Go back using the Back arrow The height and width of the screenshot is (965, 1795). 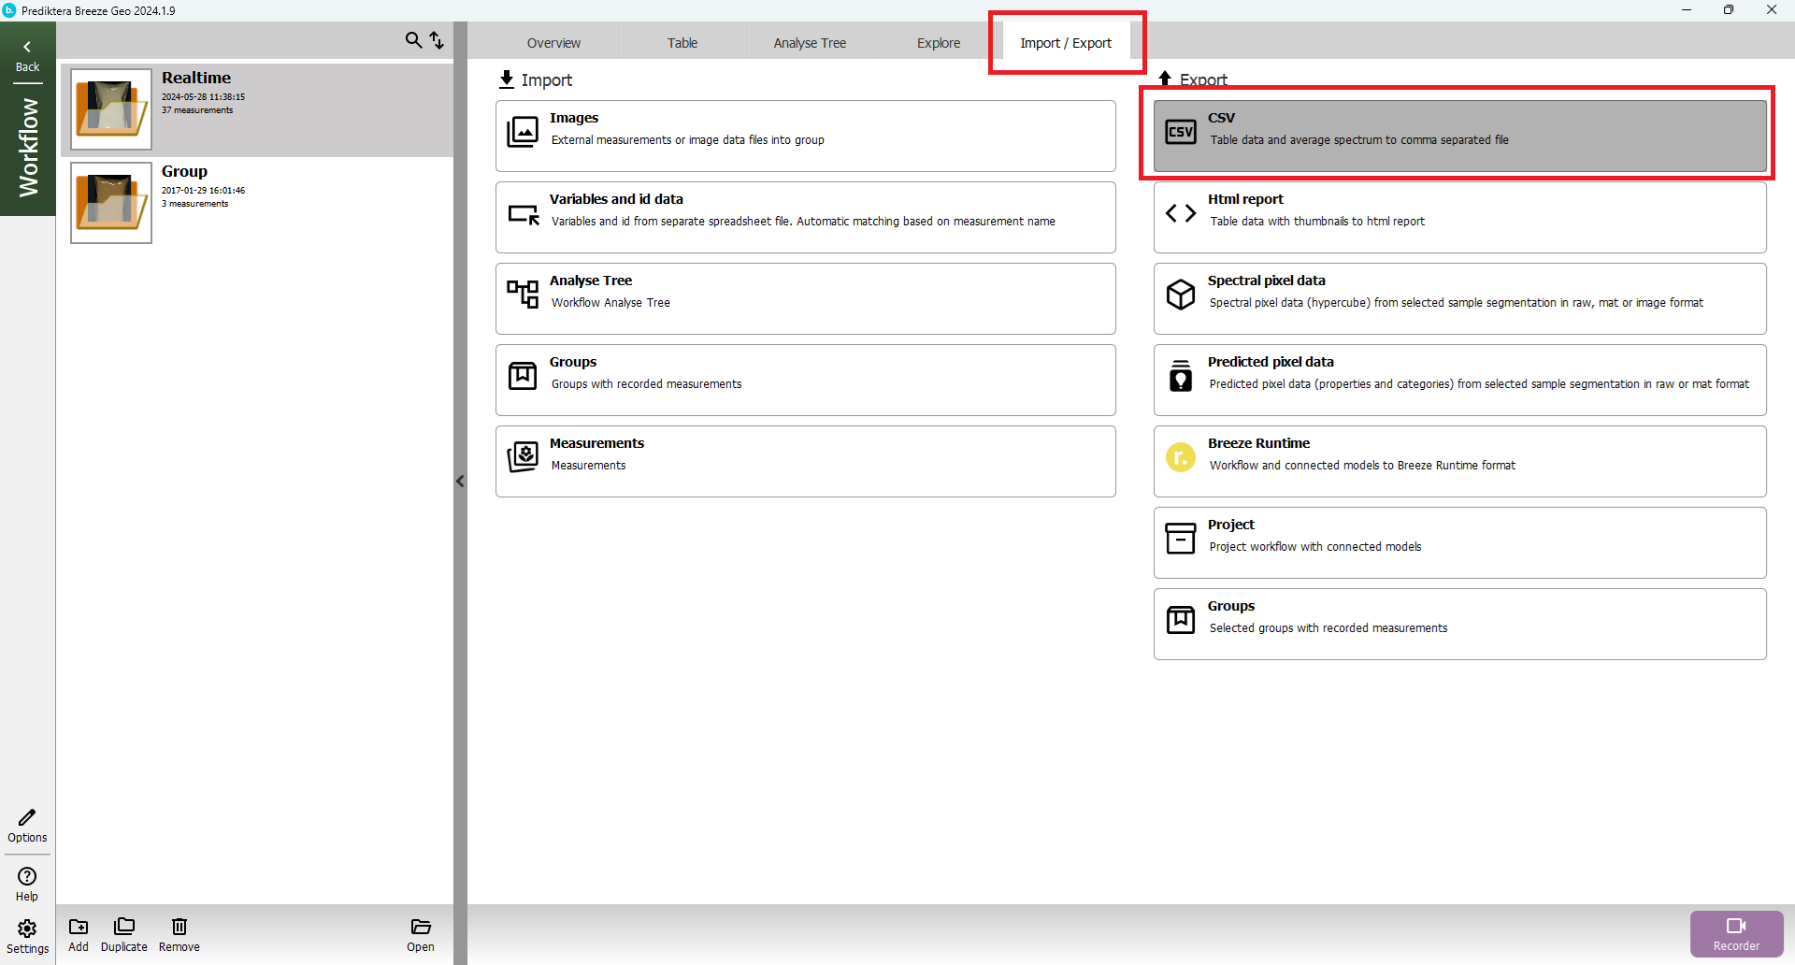(x=27, y=55)
